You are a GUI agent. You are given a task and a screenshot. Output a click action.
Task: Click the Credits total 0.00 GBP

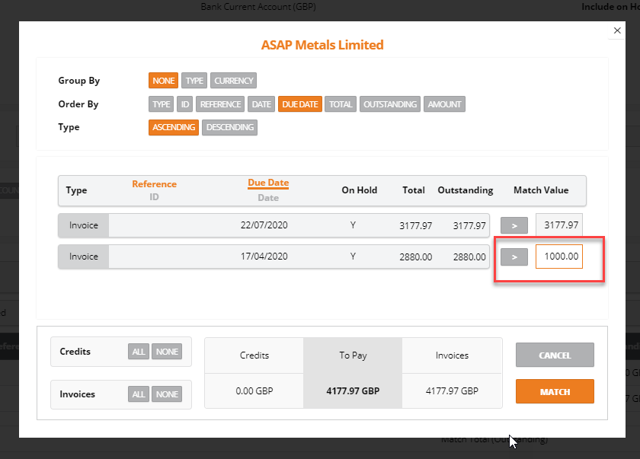pos(254,391)
